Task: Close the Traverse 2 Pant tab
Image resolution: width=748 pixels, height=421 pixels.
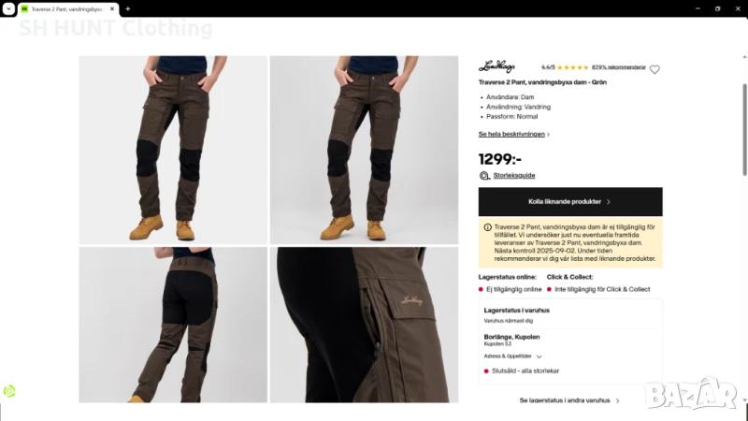Action: [x=112, y=8]
